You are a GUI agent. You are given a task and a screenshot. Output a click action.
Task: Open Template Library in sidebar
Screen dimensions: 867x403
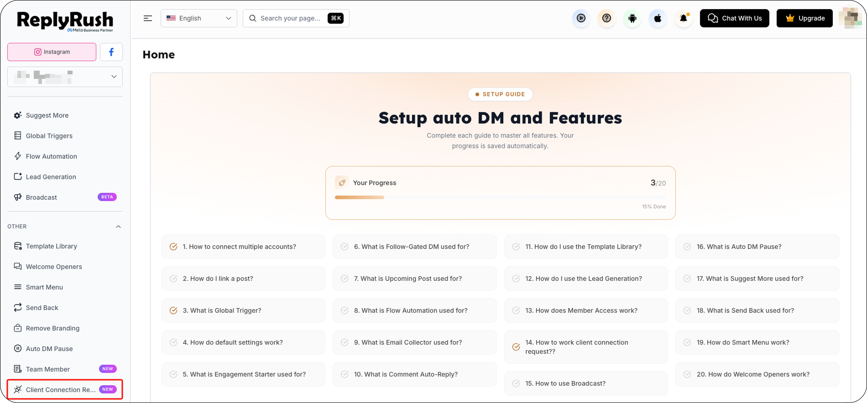(x=65, y=246)
